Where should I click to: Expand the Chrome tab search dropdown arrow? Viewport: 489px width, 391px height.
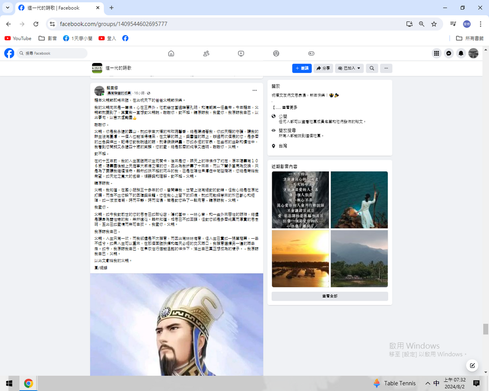[8, 8]
